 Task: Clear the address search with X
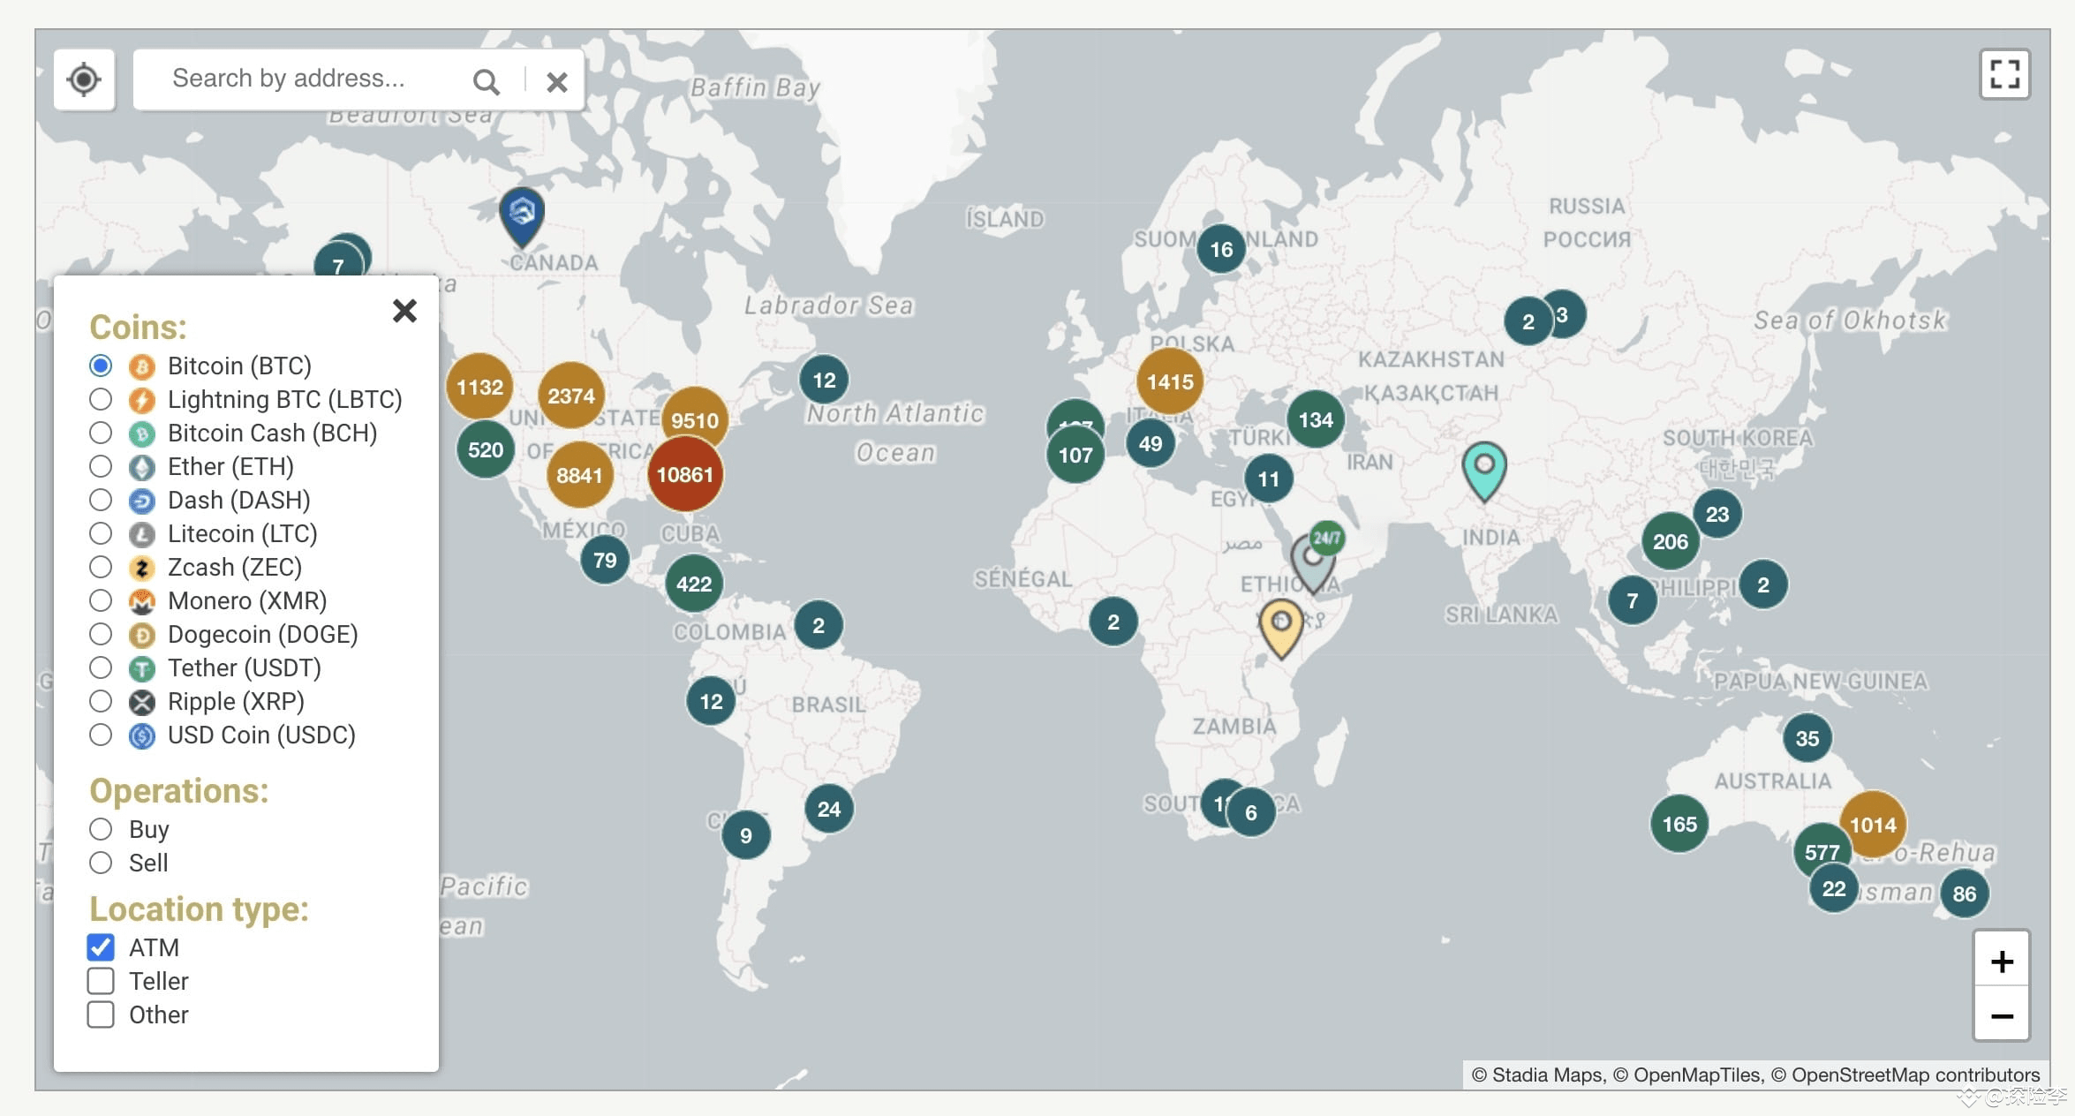(x=556, y=81)
